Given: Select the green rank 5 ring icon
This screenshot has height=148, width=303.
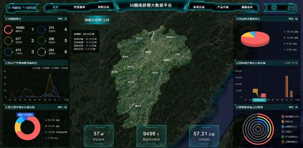Looking at the screenshot, I should point(42,41).
